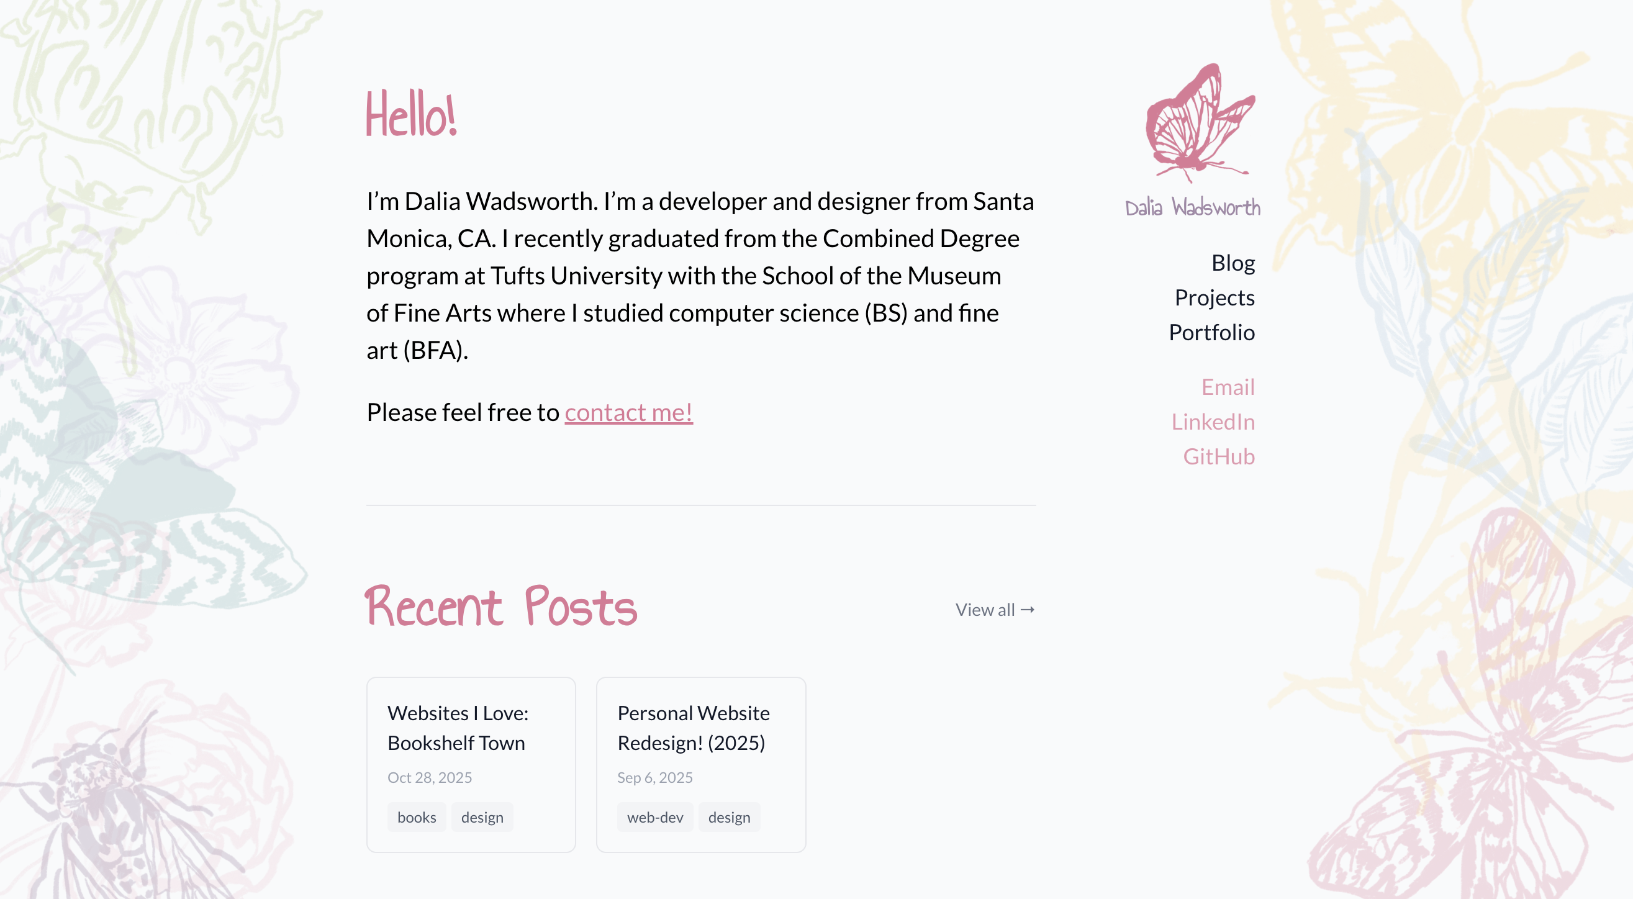Go to the Projects page
The width and height of the screenshot is (1633, 899).
(x=1214, y=297)
